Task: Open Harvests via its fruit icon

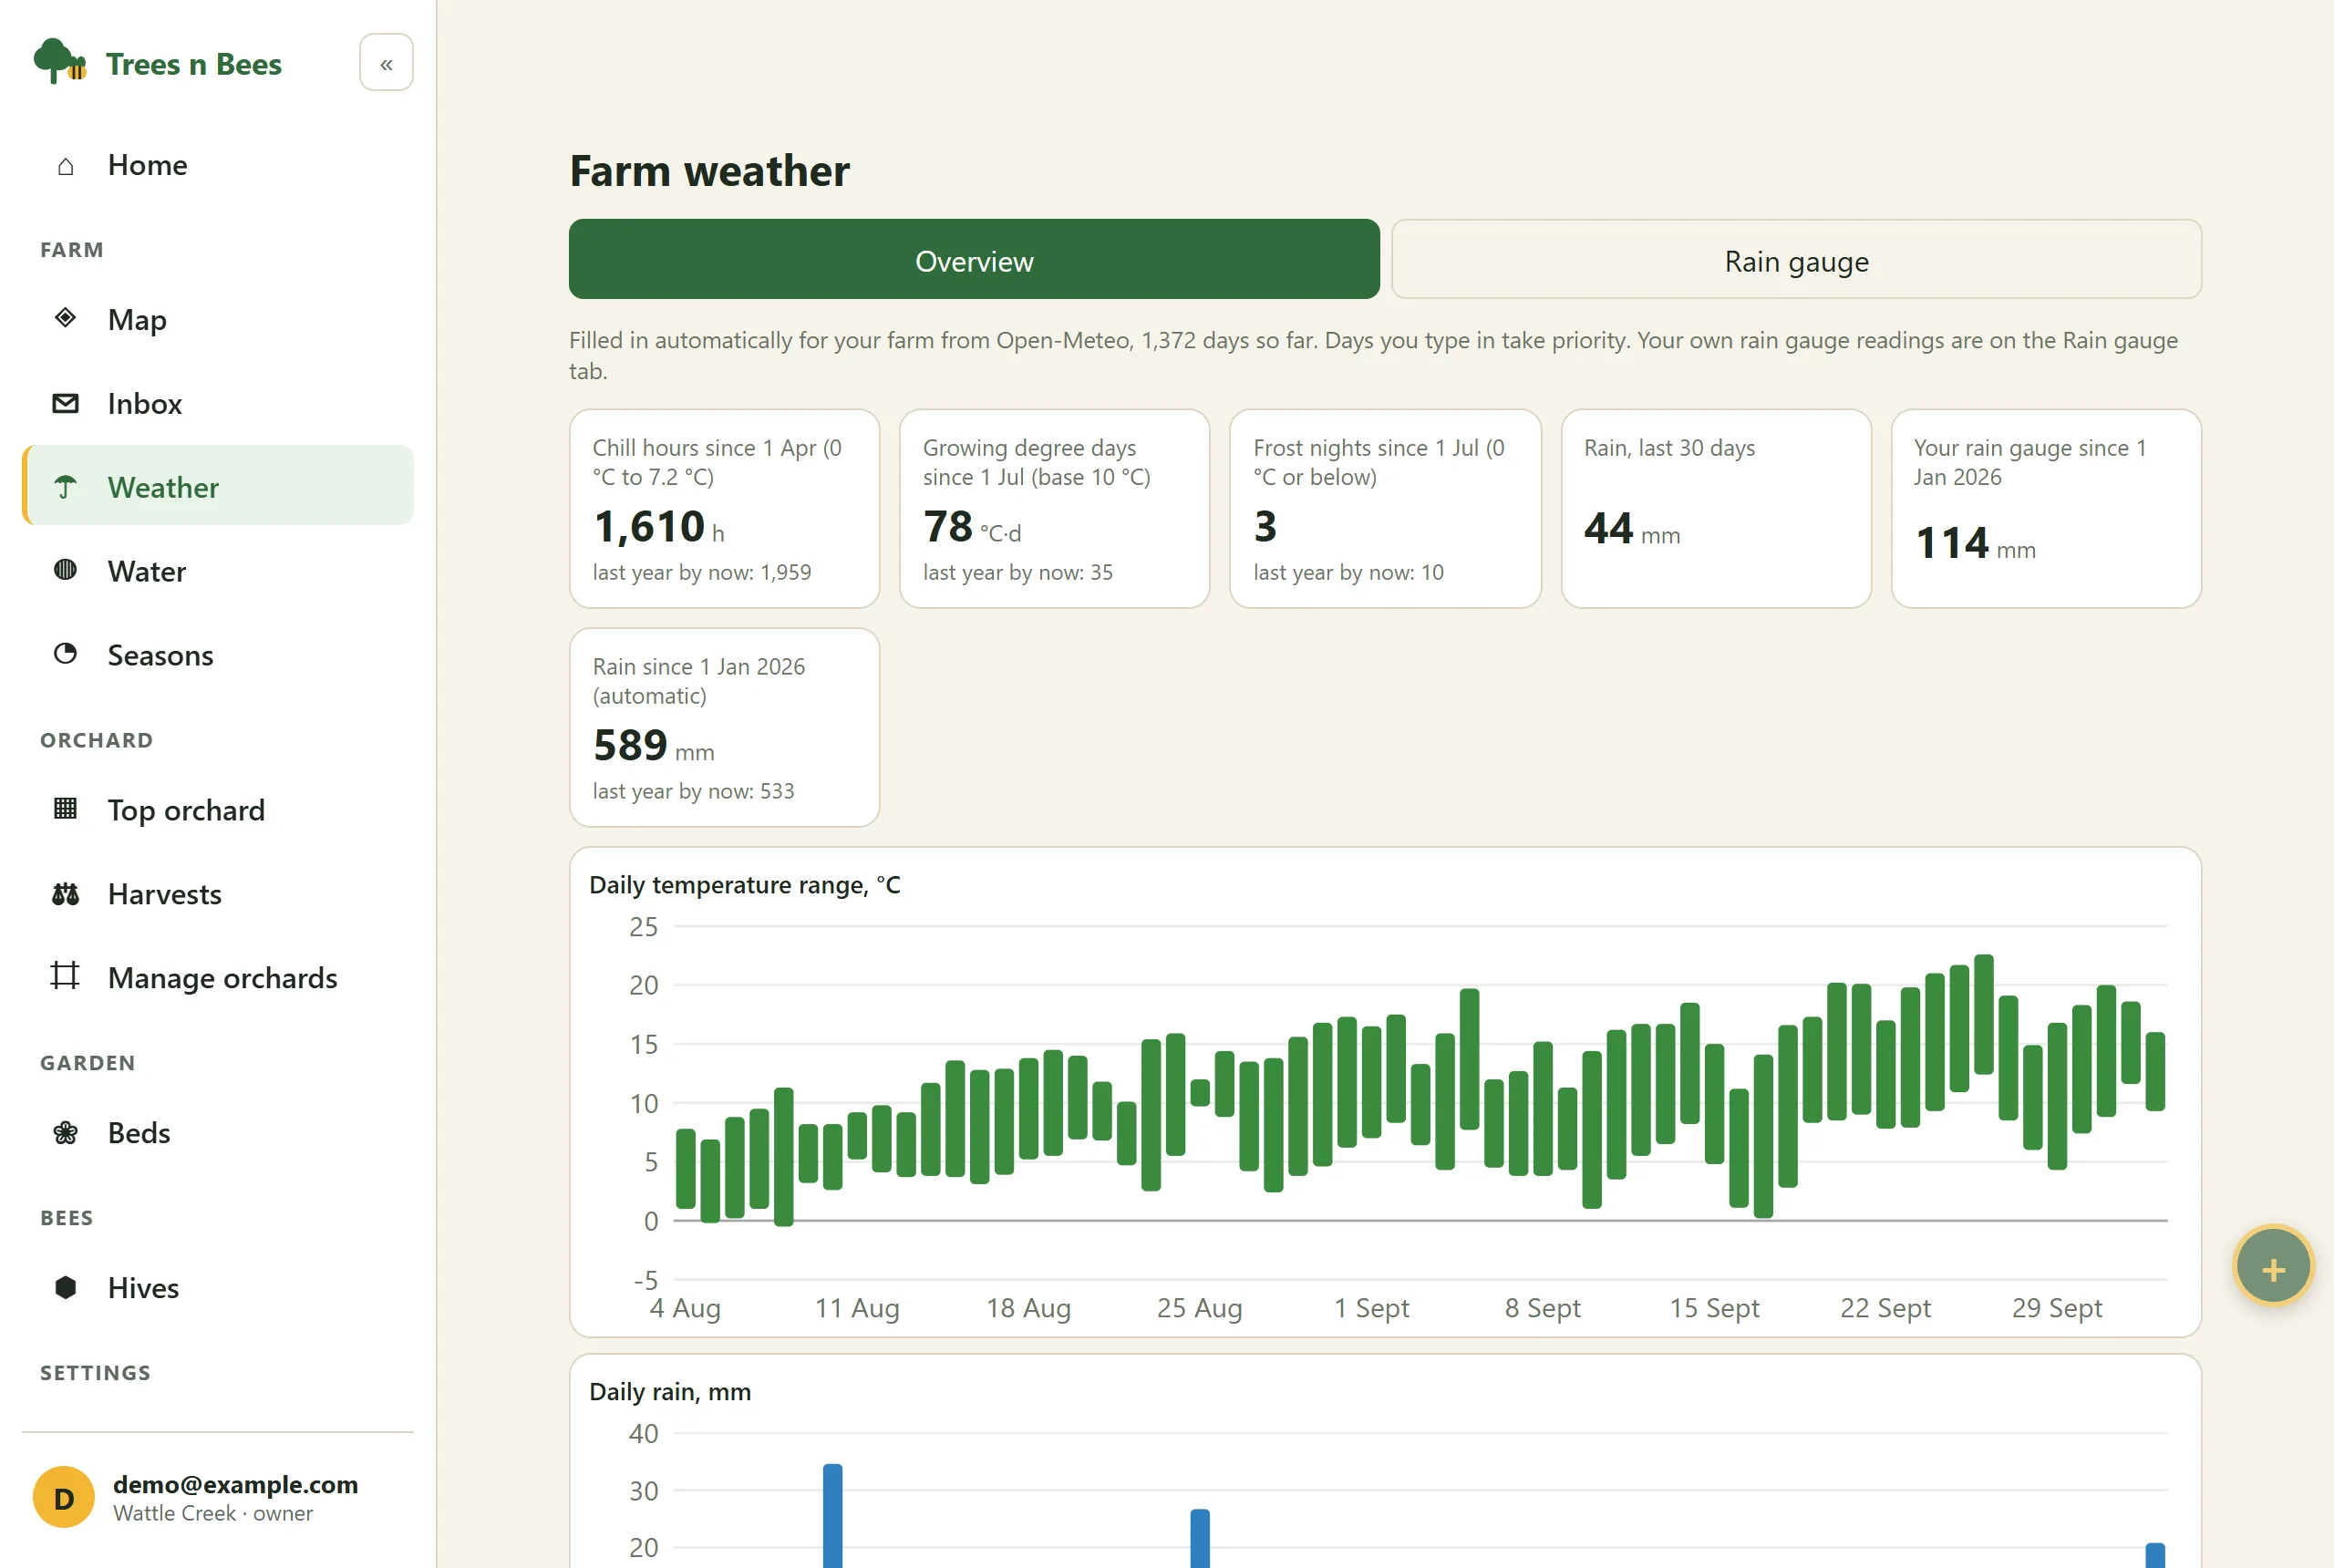Action: [x=66, y=893]
